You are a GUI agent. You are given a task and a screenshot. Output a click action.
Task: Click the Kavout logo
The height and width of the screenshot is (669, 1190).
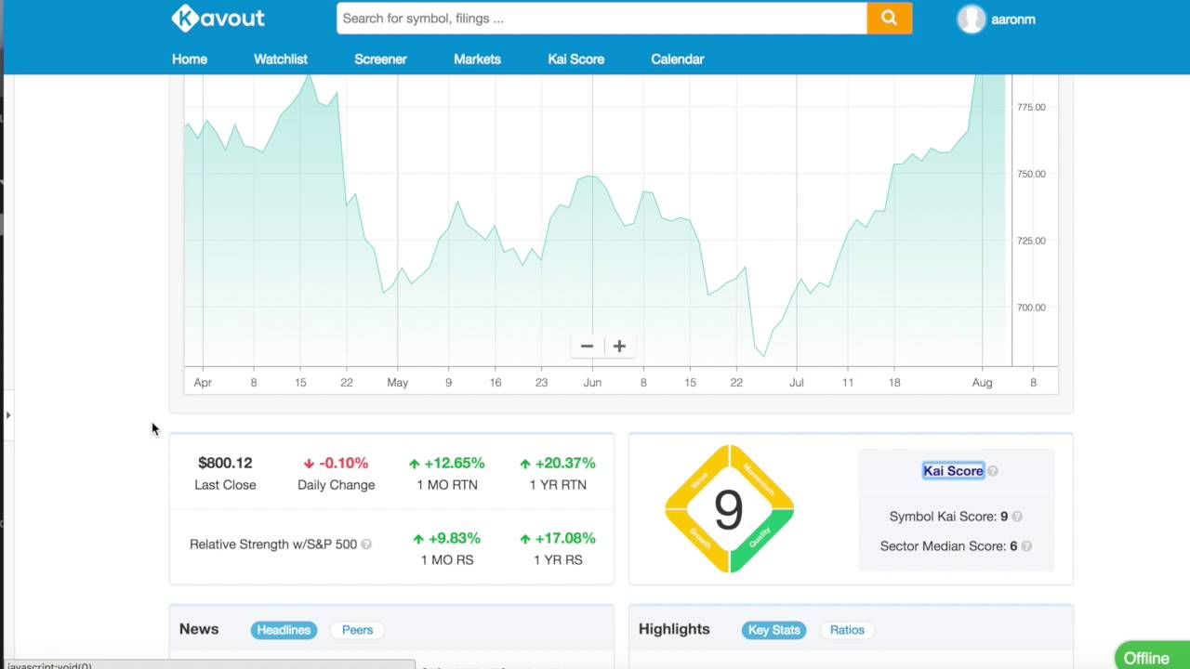218,18
